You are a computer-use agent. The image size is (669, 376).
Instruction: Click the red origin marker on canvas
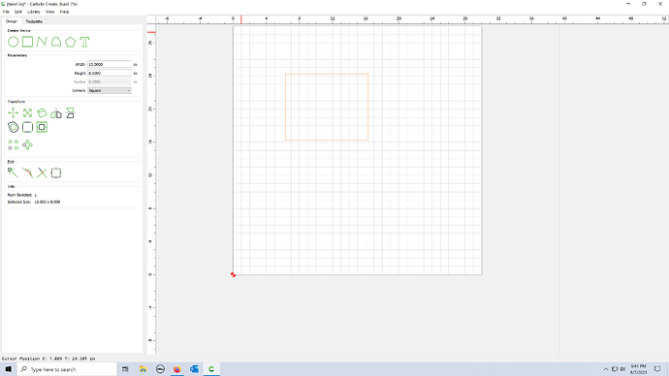tap(233, 275)
